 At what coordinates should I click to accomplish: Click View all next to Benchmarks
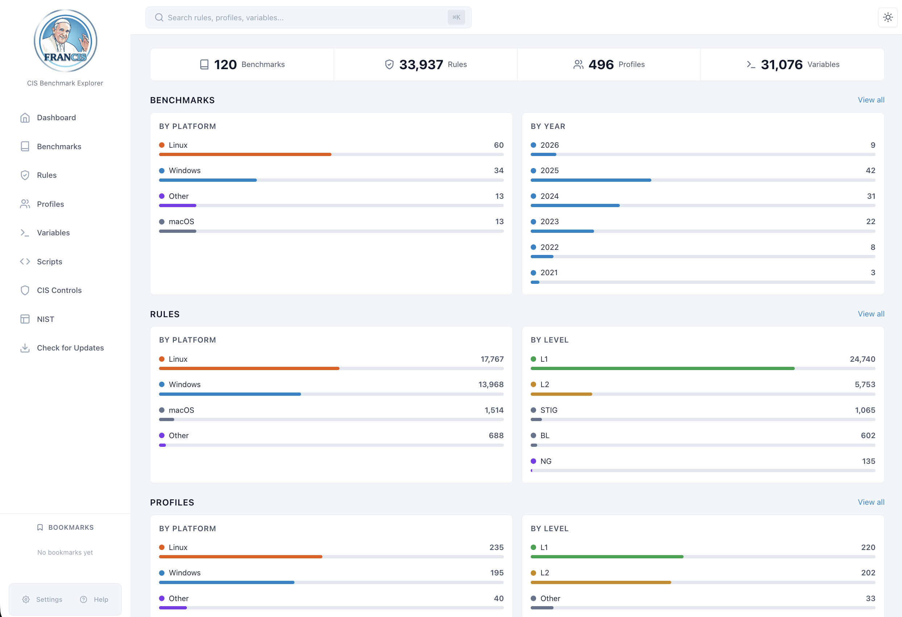tap(870, 100)
